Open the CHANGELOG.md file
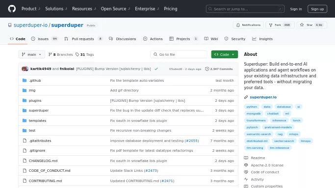Image resolution: width=335 pixels, height=188 pixels. 43,161
